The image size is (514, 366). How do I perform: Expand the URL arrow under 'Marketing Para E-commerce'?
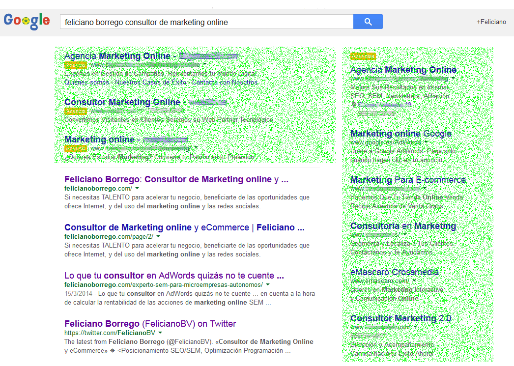click(x=425, y=189)
